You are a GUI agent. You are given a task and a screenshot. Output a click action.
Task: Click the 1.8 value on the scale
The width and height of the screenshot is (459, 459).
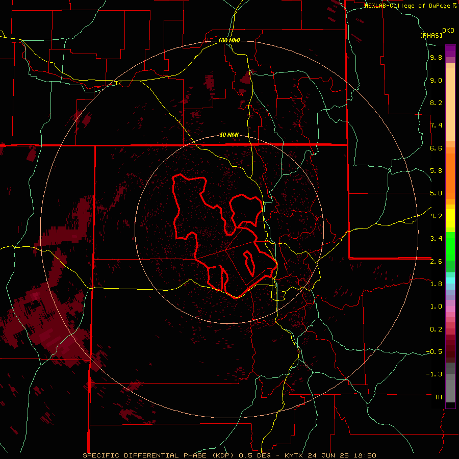pyautogui.click(x=436, y=284)
